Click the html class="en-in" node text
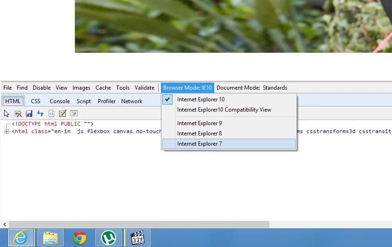 (87, 132)
